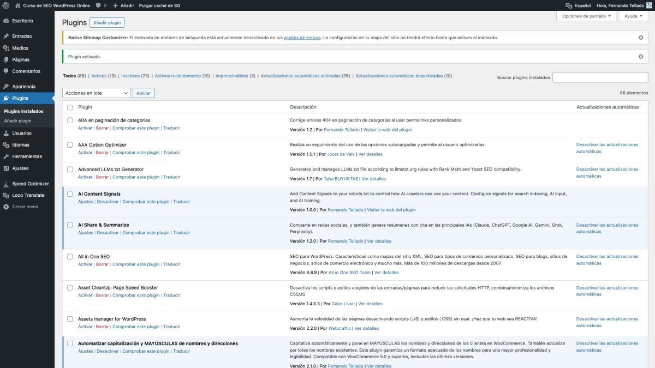655x368 pixels.
Task: Expand the Ayuda panel
Action: pyautogui.click(x=633, y=16)
